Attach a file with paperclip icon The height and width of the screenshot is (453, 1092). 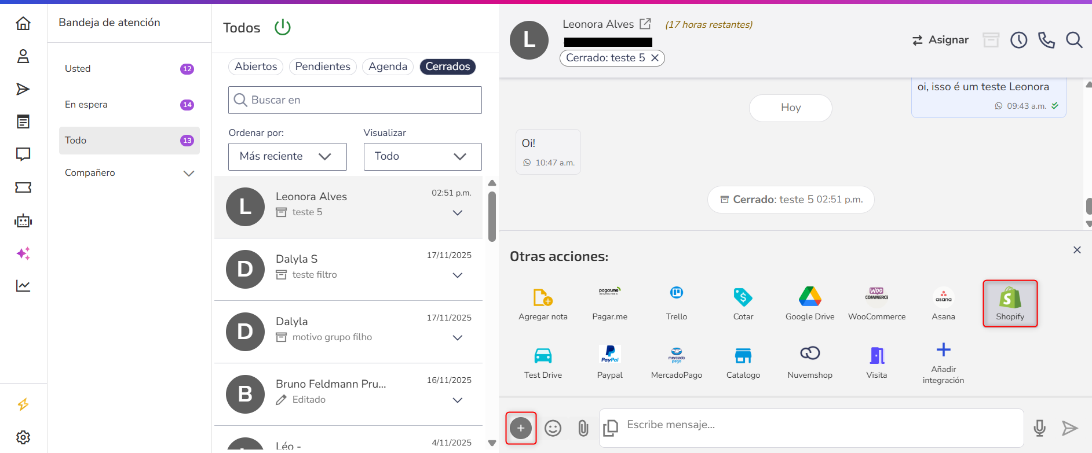[583, 428]
